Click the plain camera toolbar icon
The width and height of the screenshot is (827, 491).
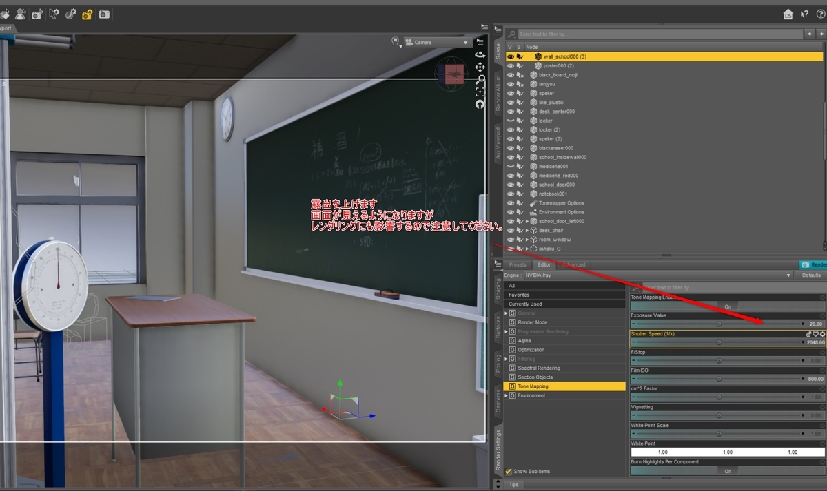(x=105, y=14)
